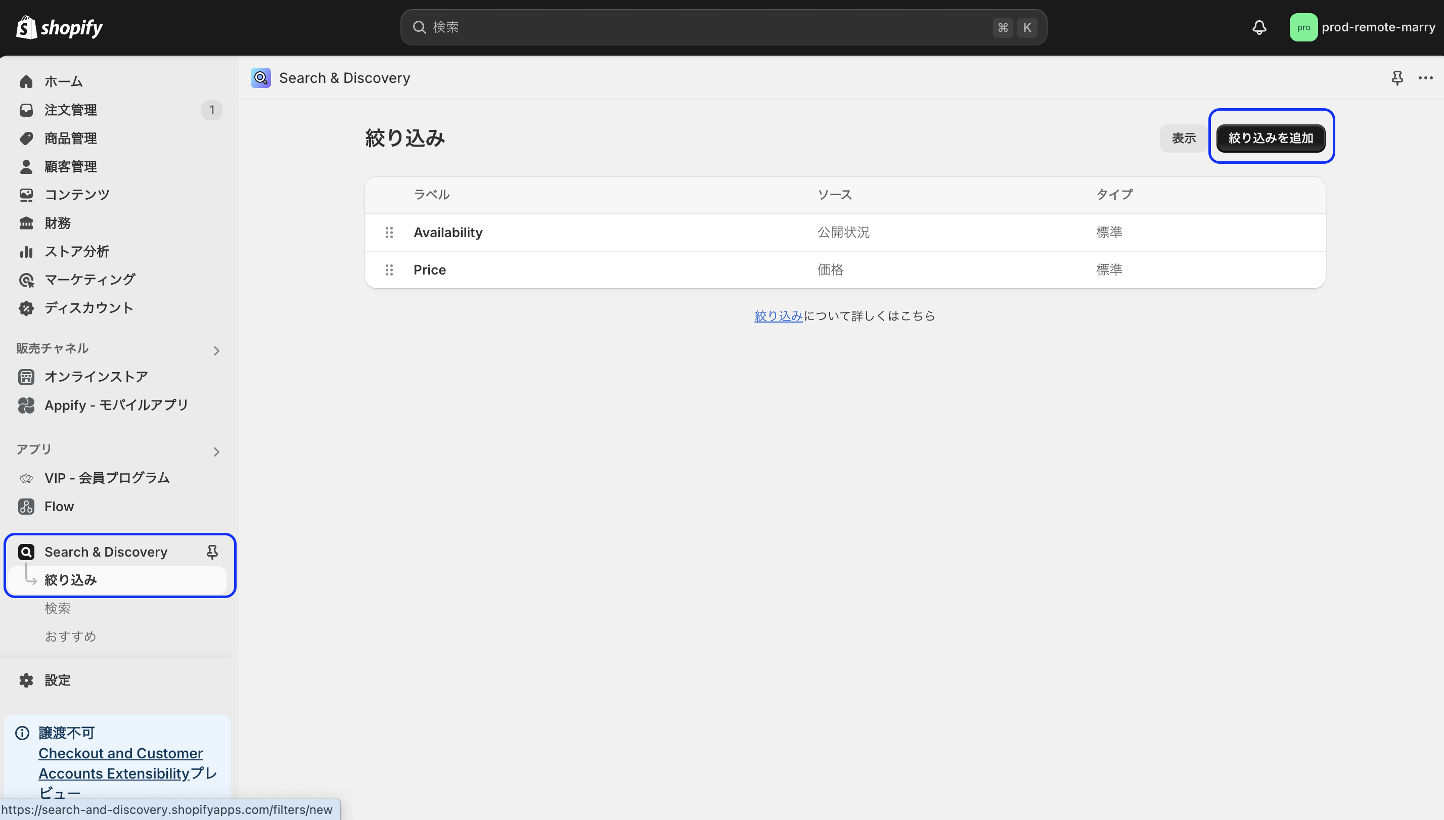
Task: Open the prod-remote-marry account avatar
Action: click(1303, 27)
